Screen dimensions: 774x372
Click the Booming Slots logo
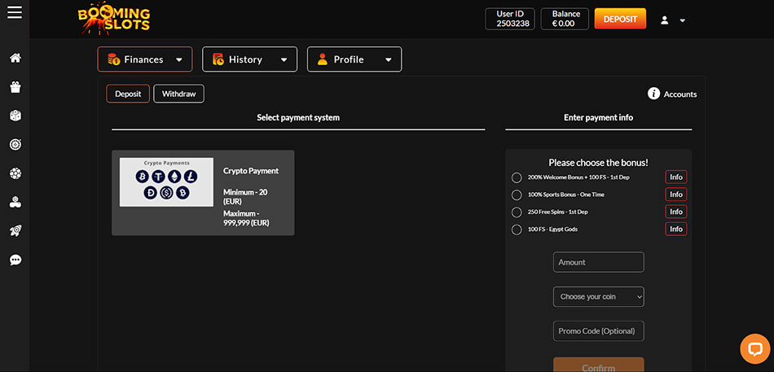coord(114,20)
